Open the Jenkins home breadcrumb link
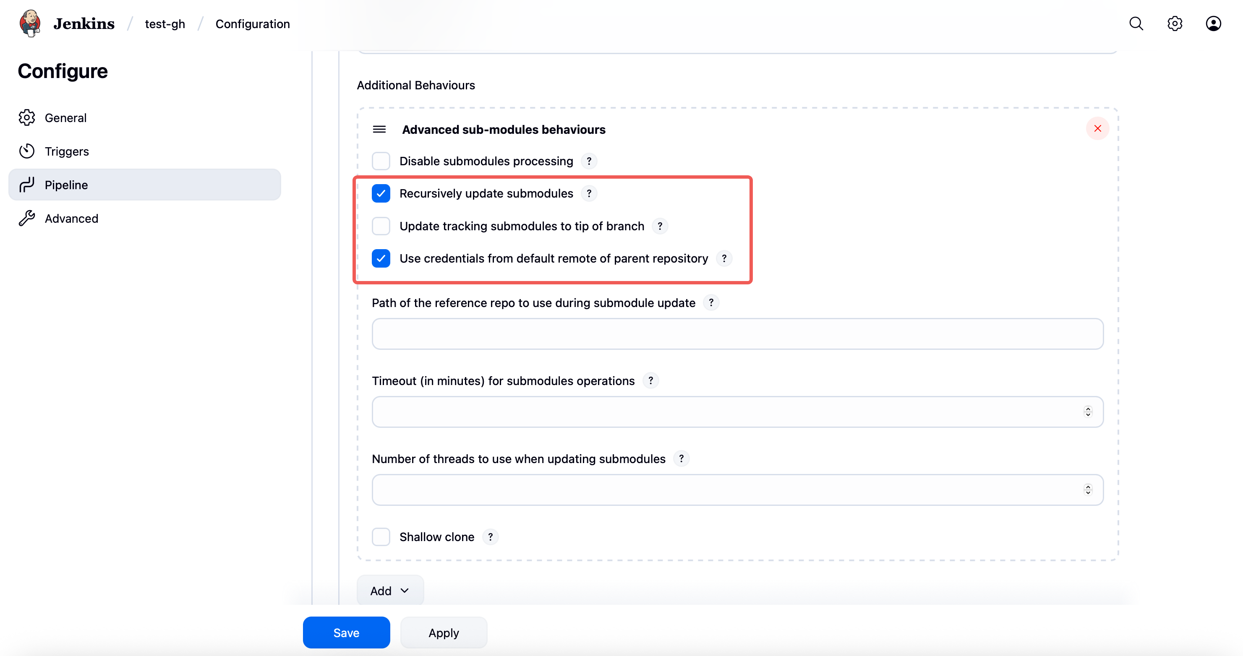This screenshot has width=1243, height=656. pos(84,23)
